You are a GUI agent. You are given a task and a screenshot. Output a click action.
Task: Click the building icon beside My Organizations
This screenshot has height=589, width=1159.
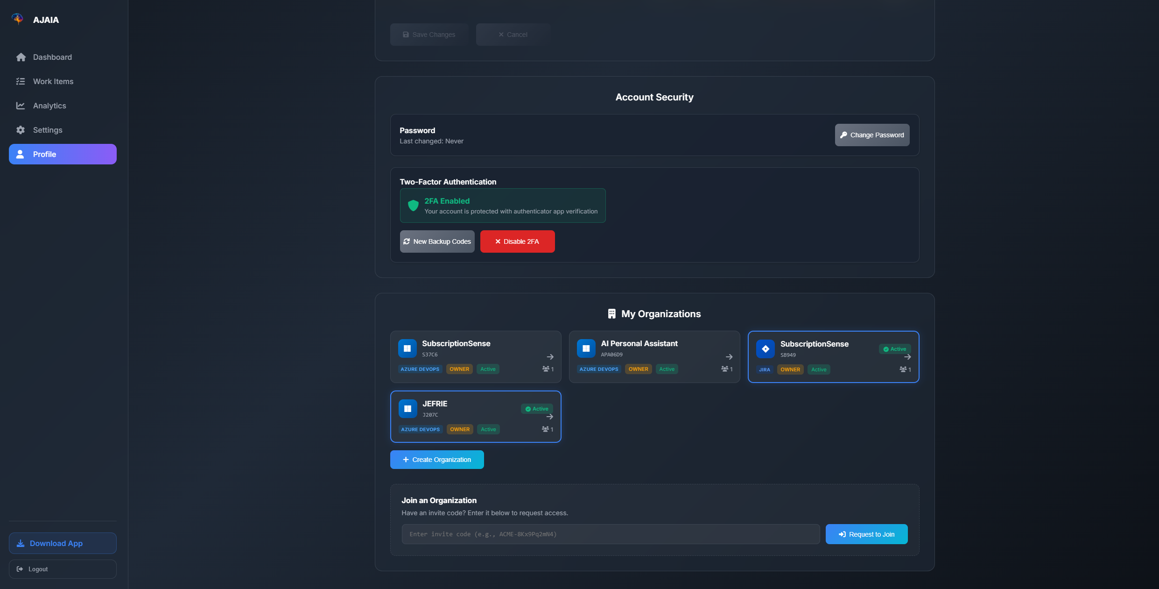coord(611,314)
